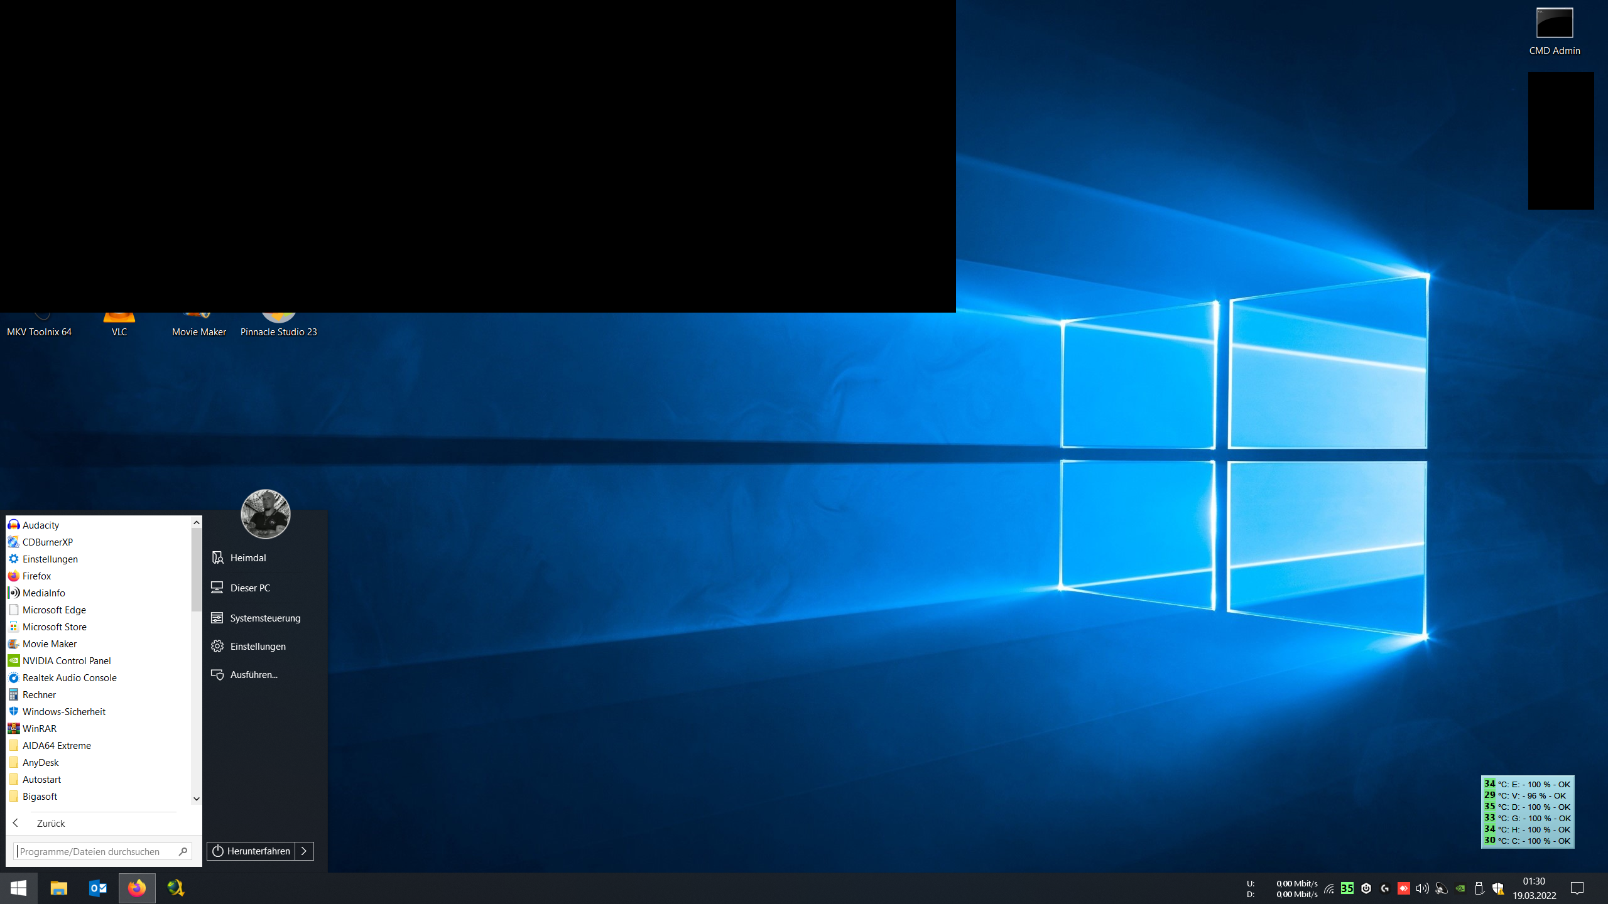Expand the AIDA64 Extreme folder
The height and width of the screenshot is (904, 1608).
pos(57,745)
